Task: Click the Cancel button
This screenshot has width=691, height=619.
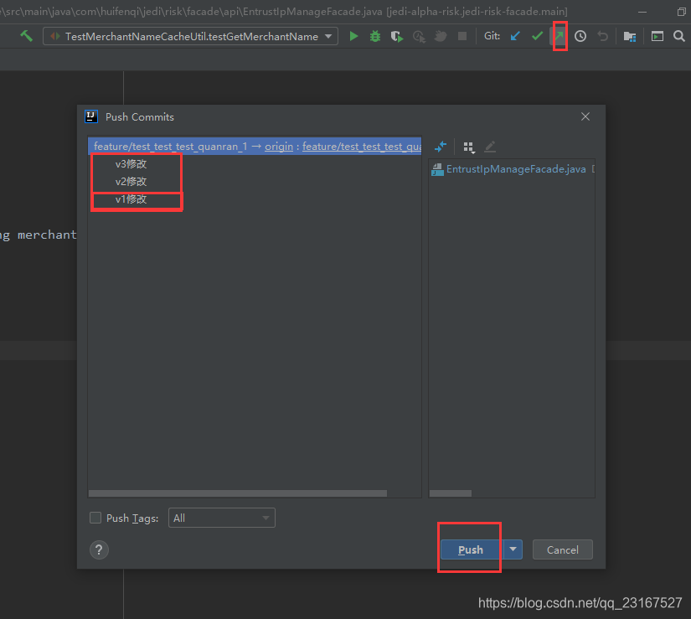Action: coord(562,549)
